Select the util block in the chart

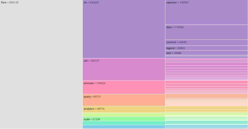click(x=124, y=69)
